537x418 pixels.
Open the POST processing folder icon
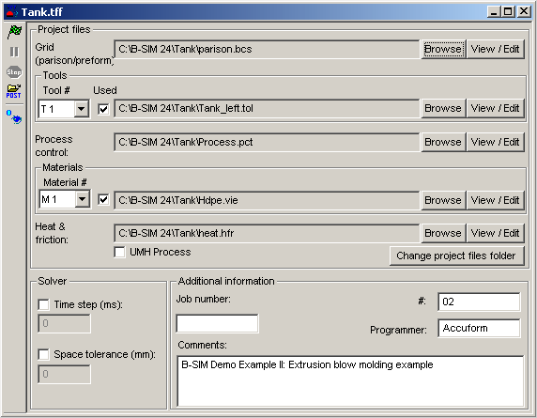point(14,91)
